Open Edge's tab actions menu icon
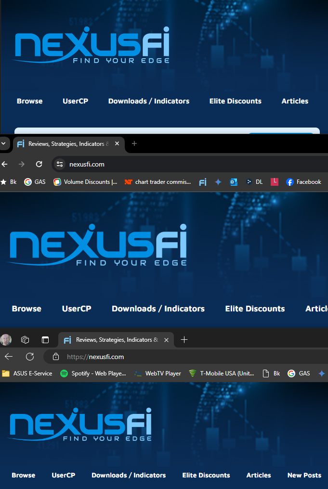 click(x=45, y=340)
